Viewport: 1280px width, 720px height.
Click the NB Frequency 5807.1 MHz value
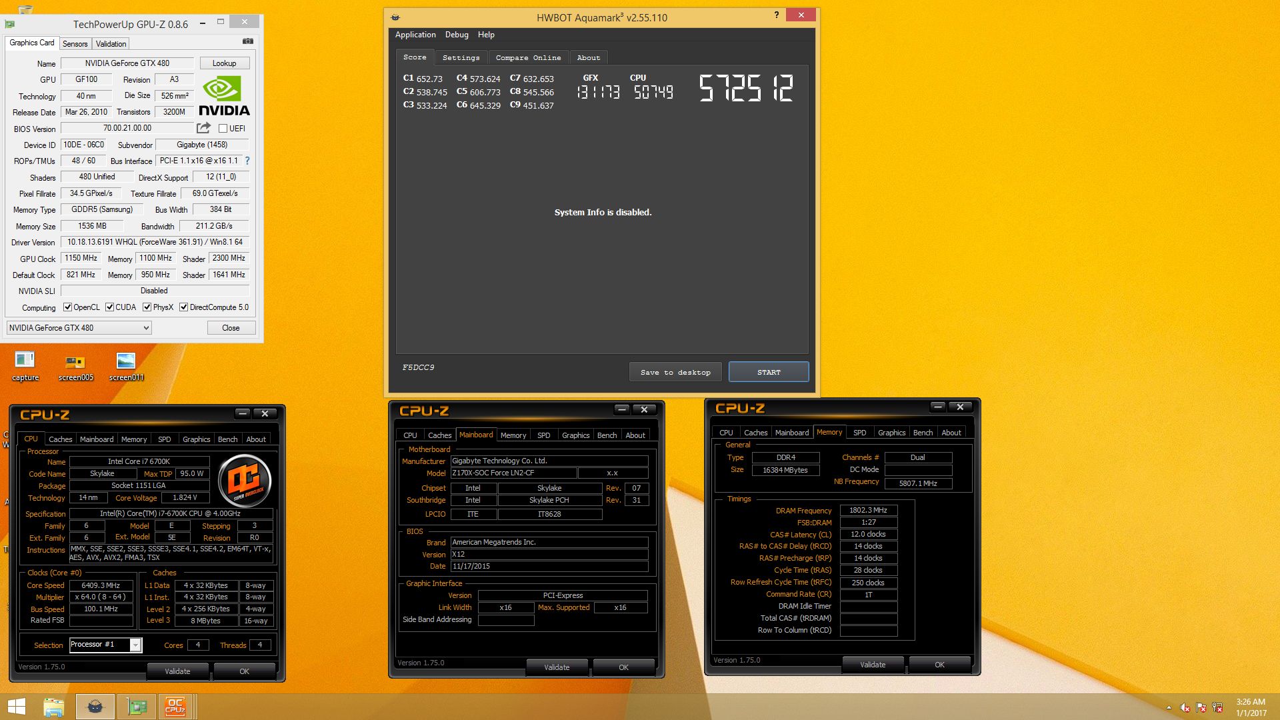918,483
